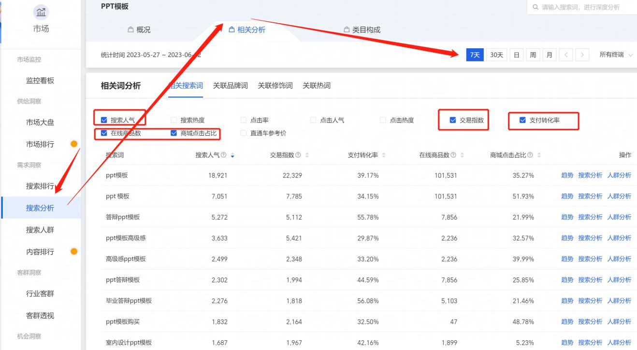Select the 30天 time range button
Screen dimensions: 637x350
point(497,55)
